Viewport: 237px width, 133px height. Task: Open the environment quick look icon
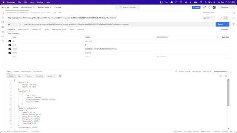click(x=234, y=13)
